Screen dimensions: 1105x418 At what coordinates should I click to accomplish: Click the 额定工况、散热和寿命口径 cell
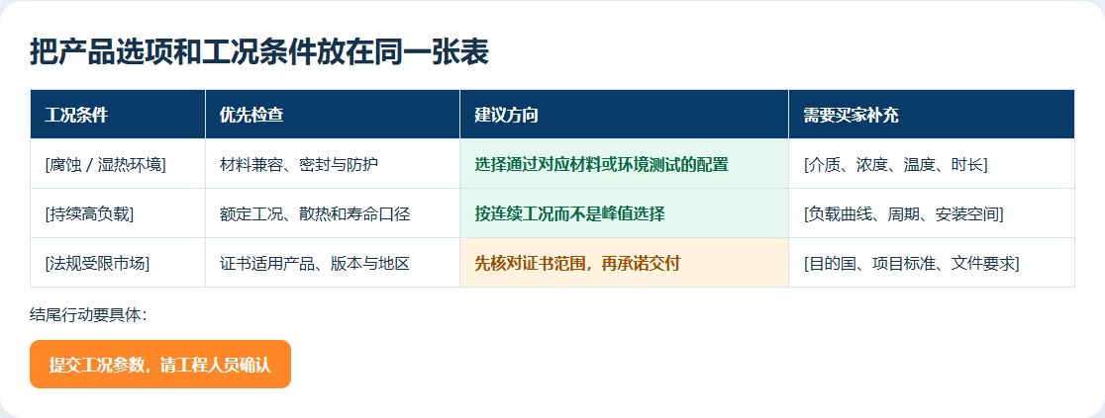pos(333,213)
